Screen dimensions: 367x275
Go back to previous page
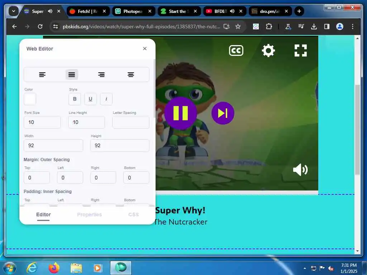tap(14, 26)
